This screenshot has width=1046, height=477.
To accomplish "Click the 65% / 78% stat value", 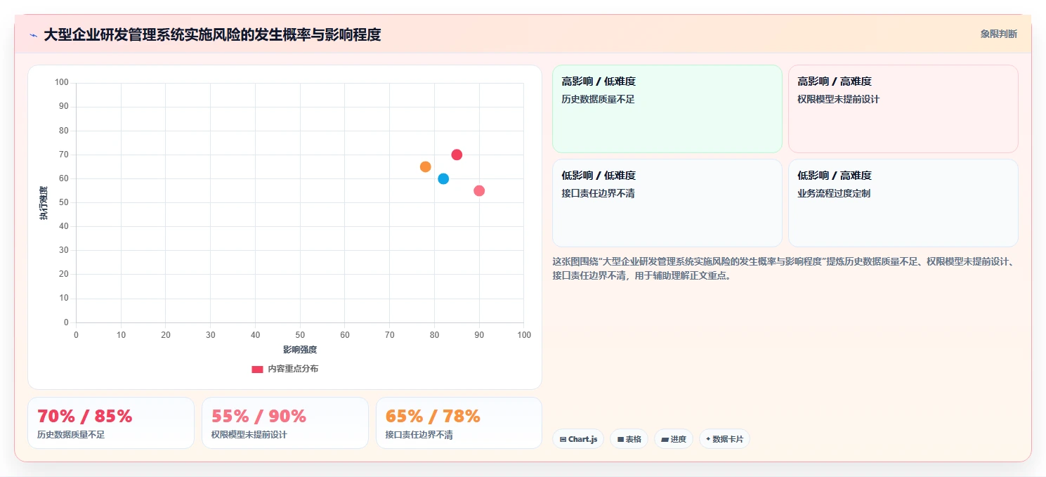I will (x=433, y=416).
